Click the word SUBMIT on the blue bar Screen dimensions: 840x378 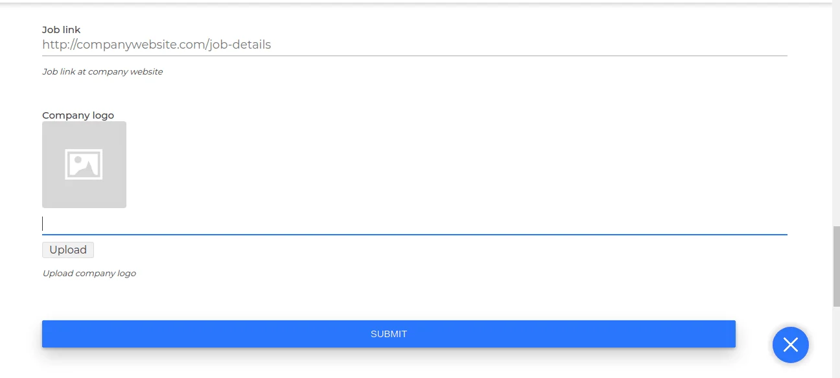pos(388,334)
